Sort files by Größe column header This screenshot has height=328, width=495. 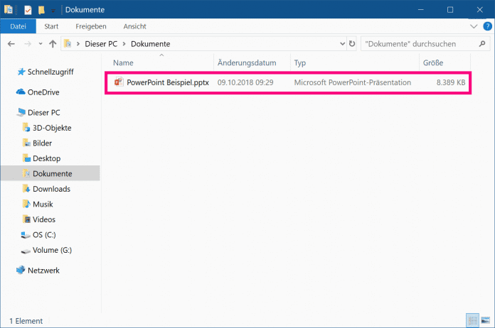tap(433, 62)
